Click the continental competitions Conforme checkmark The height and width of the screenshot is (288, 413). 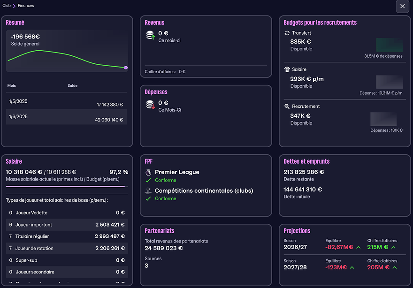click(x=148, y=198)
